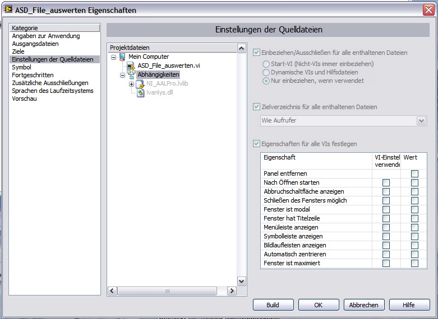Screen dimensions: 438x319
Task: Check VI-Einstellung box for Abbruchschaltfläche anzeigen
Action: pyautogui.click(x=386, y=191)
